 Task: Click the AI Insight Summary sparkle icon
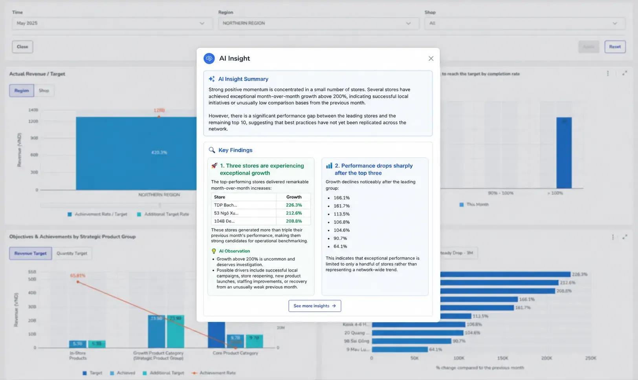[212, 79]
